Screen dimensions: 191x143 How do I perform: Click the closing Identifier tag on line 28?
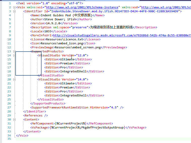[x=34, y=111]
